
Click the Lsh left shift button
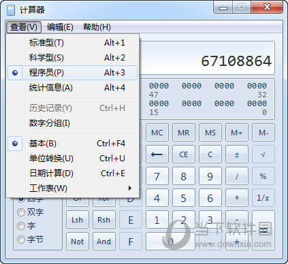pos(78,220)
